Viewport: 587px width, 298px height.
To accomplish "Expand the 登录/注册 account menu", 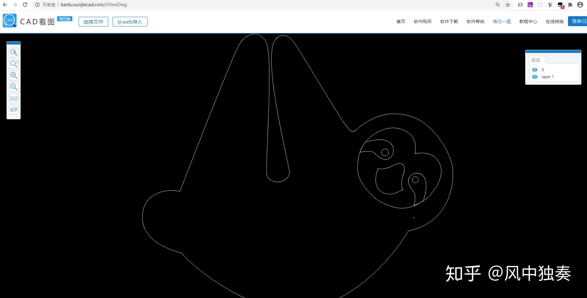I will pyautogui.click(x=580, y=21).
